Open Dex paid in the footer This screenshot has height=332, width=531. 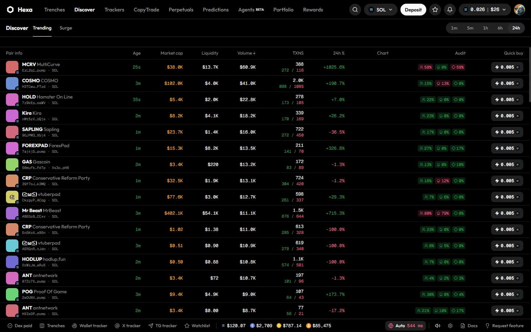pos(20,326)
